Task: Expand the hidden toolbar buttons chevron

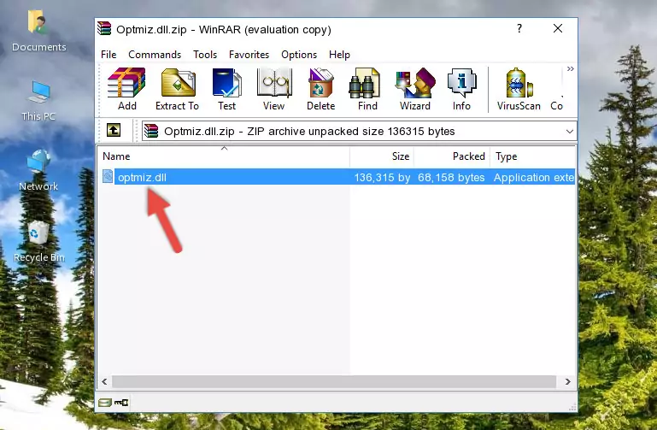Action: (570, 68)
